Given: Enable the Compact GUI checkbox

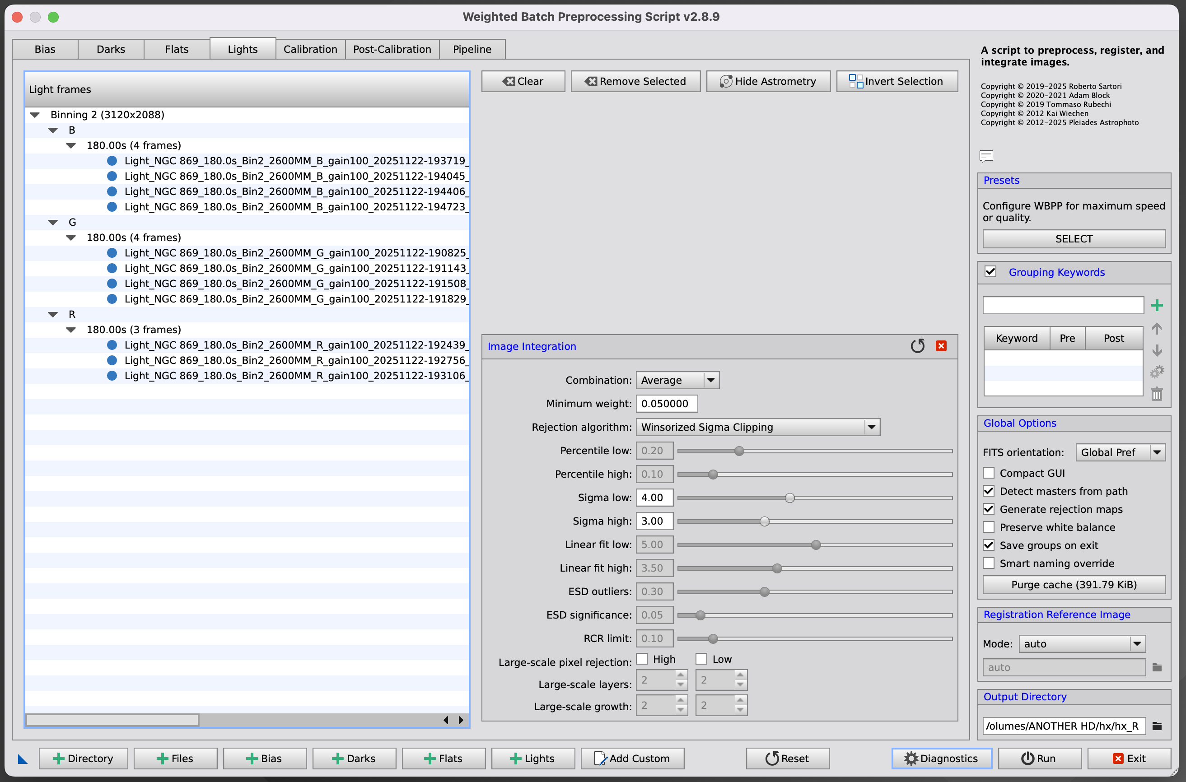Looking at the screenshot, I should [x=989, y=473].
